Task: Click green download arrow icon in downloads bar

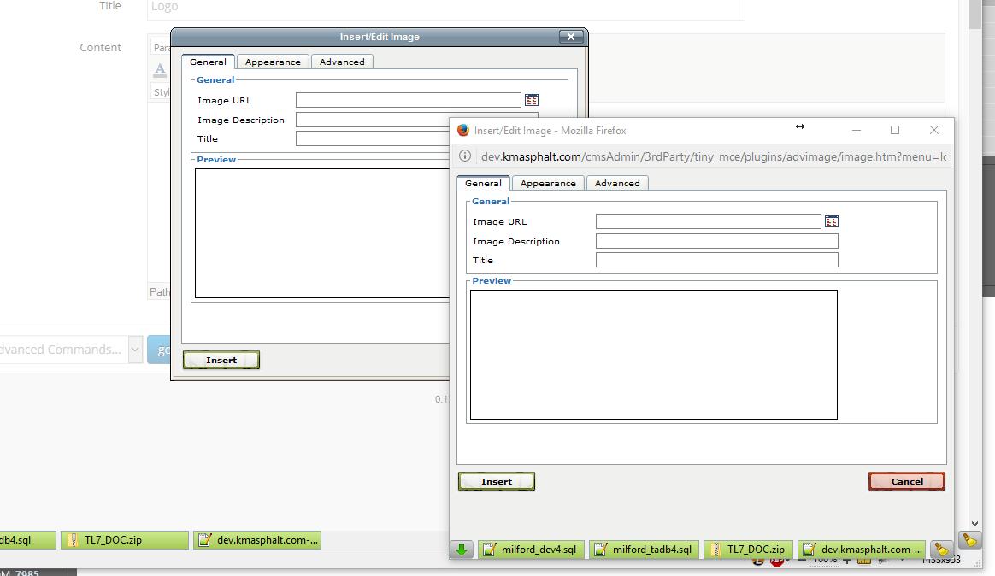Action: [x=462, y=550]
